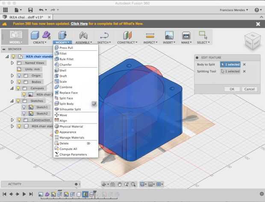265x202 pixels.
Task: Click the purple Create Form icon
Action: [x=46, y=35]
